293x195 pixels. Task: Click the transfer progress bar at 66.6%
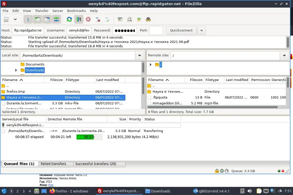point(89,137)
